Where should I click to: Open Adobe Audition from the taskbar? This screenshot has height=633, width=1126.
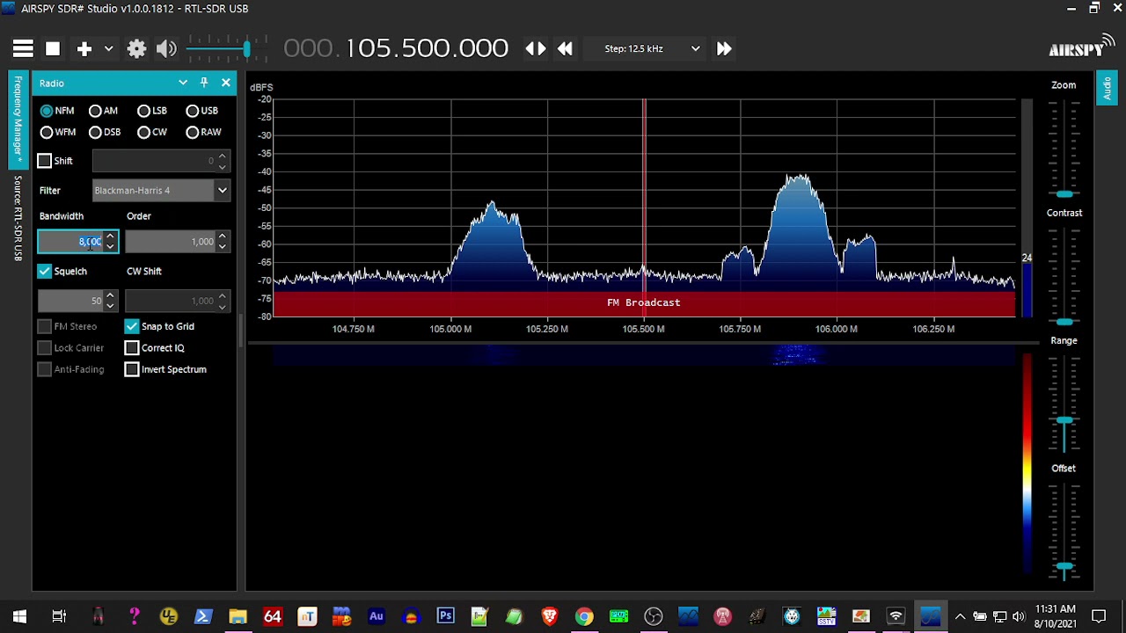click(x=377, y=616)
